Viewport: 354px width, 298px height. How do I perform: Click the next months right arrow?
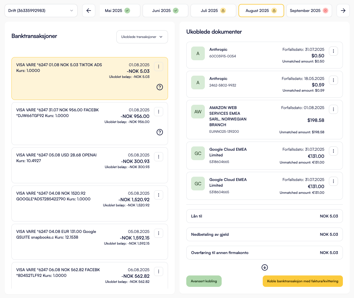[343, 11]
